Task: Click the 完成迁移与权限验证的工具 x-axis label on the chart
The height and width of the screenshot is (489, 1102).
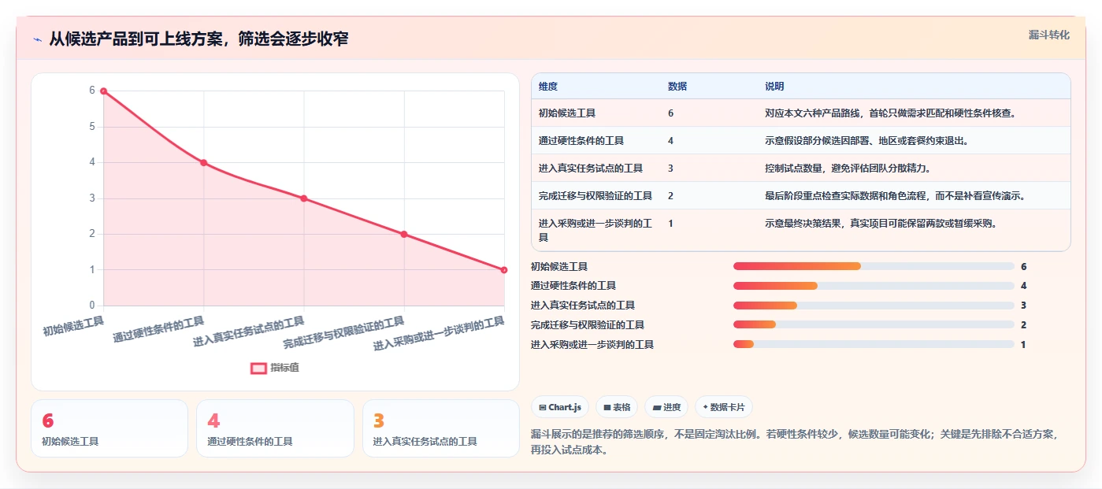Action: (344, 332)
